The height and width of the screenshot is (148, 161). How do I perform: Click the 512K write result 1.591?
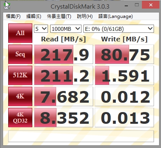pyautogui.click(x=124, y=75)
